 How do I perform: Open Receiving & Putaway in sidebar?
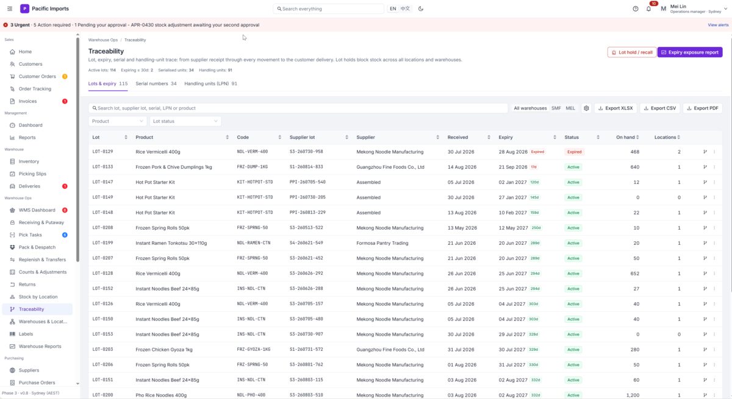[41, 222]
